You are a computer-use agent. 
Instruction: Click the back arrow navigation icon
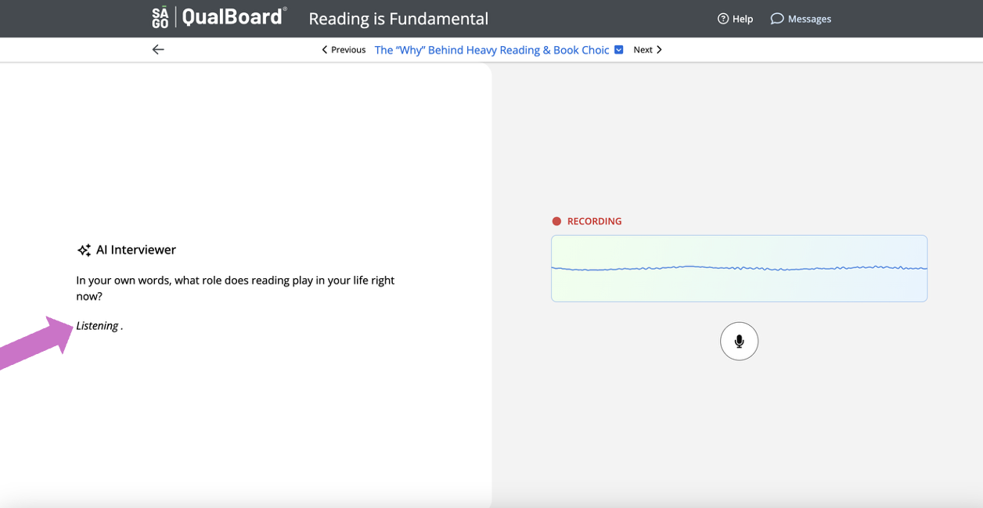(158, 49)
